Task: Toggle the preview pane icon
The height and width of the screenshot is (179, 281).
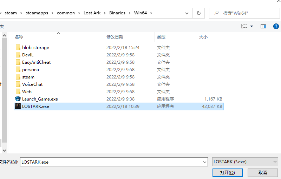Action: click(x=263, y=26)
